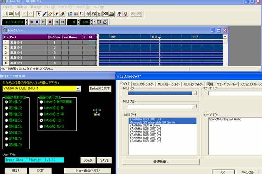Click the toolbar icon right of XG Editor
Image resolution: width=262 pixels, height=174 pixels.
pos(111,14)
